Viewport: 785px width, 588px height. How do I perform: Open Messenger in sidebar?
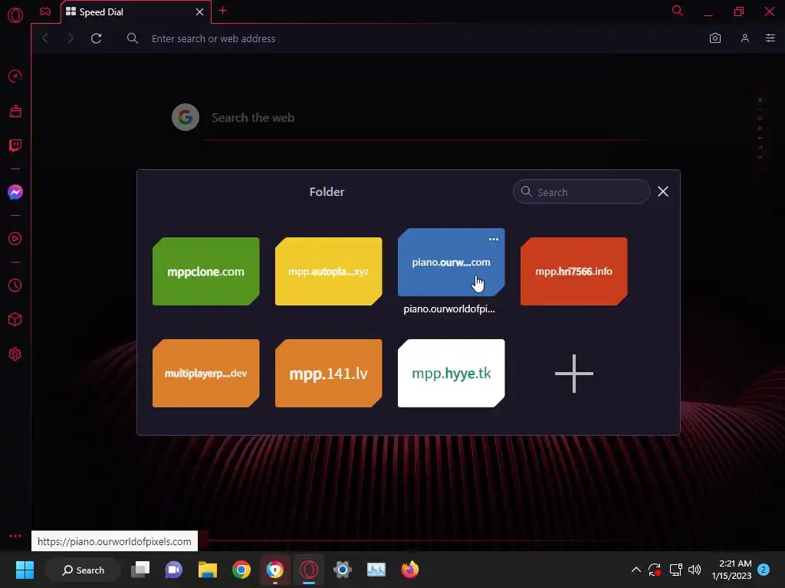pos(15,192)
